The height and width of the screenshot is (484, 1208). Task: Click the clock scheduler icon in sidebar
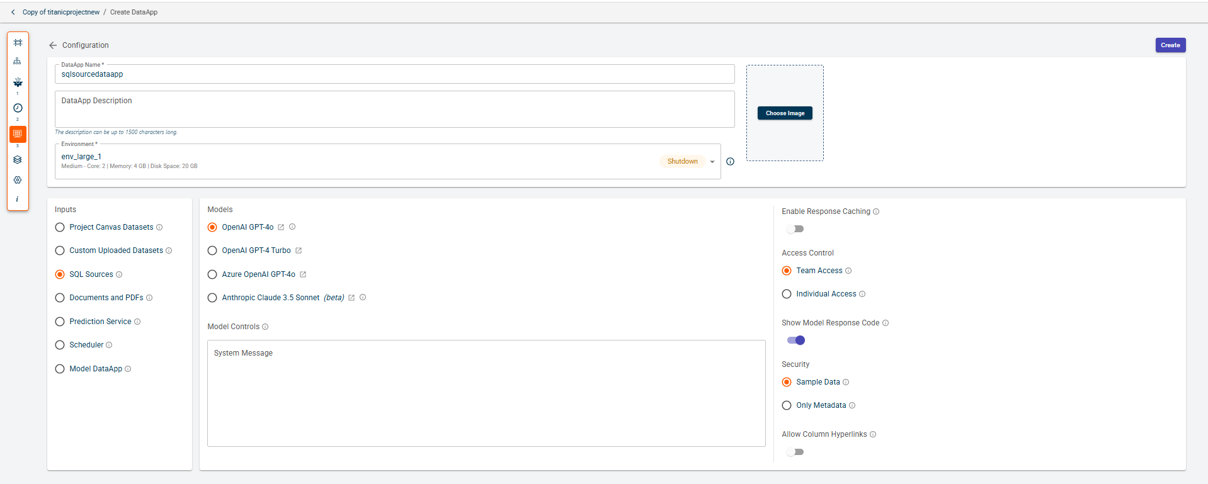click(x=18, y=108)
